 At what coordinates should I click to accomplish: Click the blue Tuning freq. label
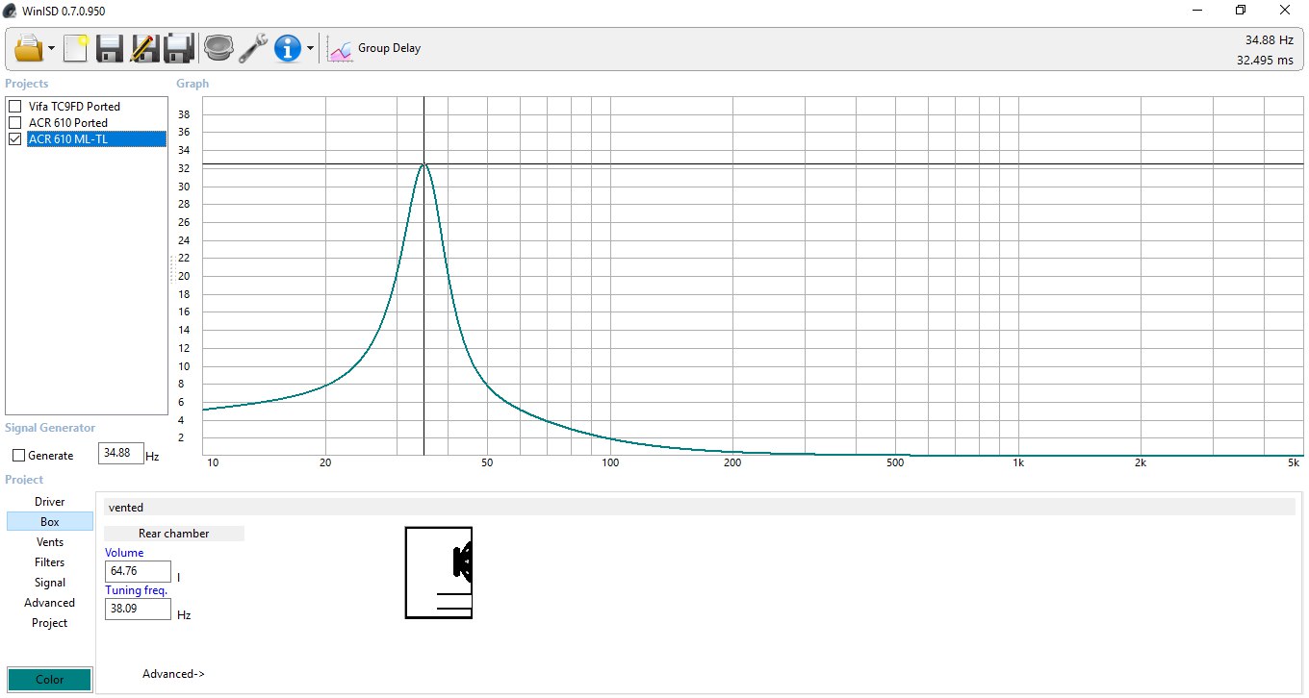pos(136,590)
